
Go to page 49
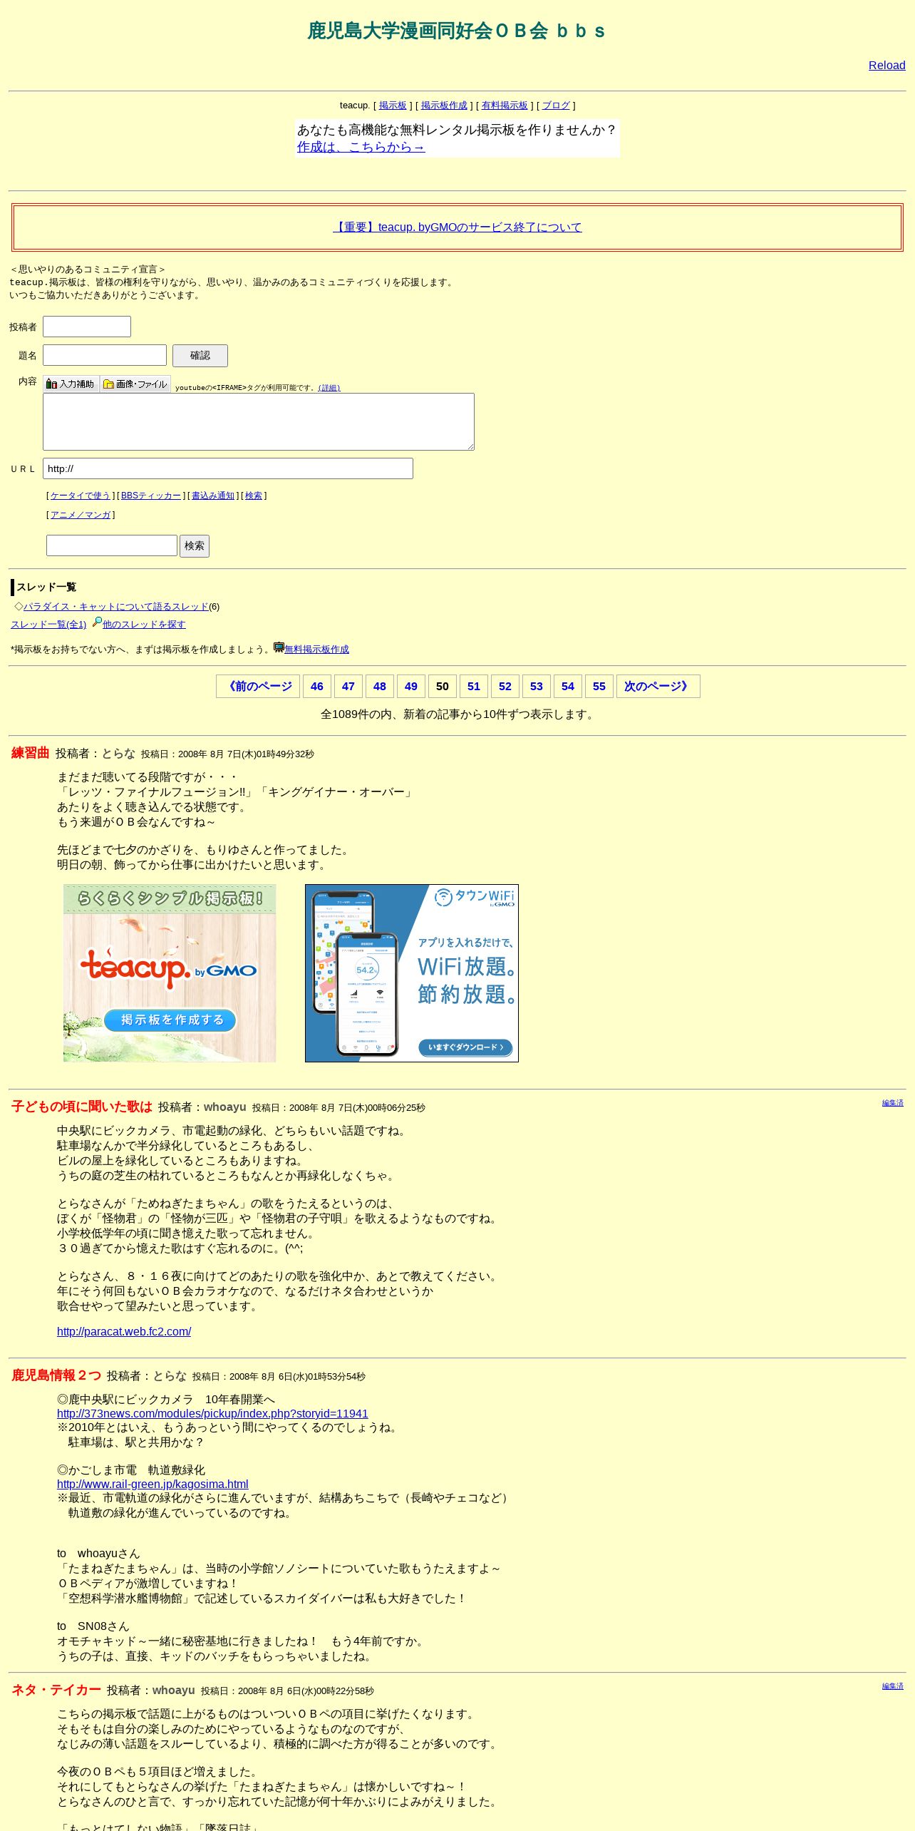(x=411, y=687)
